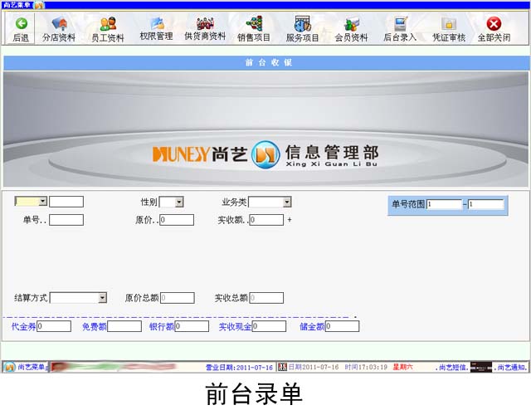Click the 代金券 voucher amount field

tap(54, 326)
